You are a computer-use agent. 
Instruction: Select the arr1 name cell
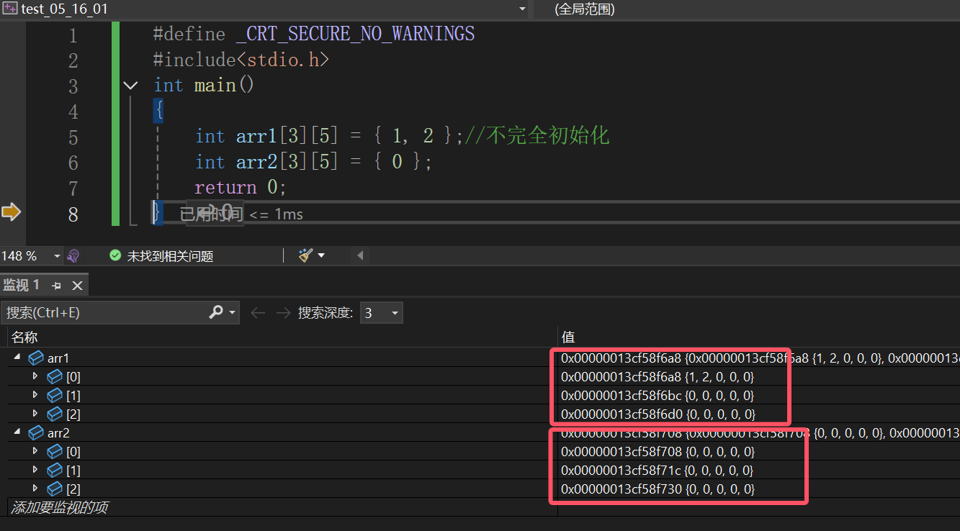pos(58,358)
